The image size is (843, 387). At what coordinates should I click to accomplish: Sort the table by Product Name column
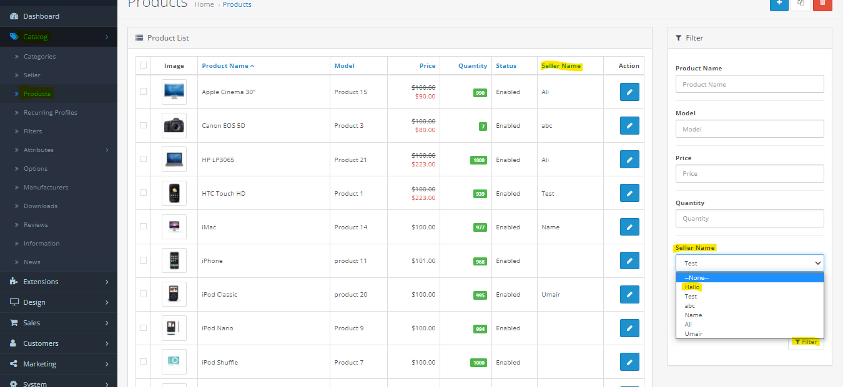tap(228, 66)
